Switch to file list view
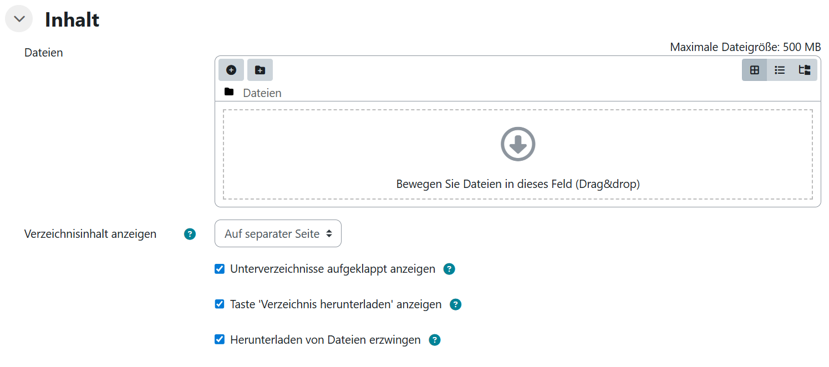 click(x=780, y=70)
